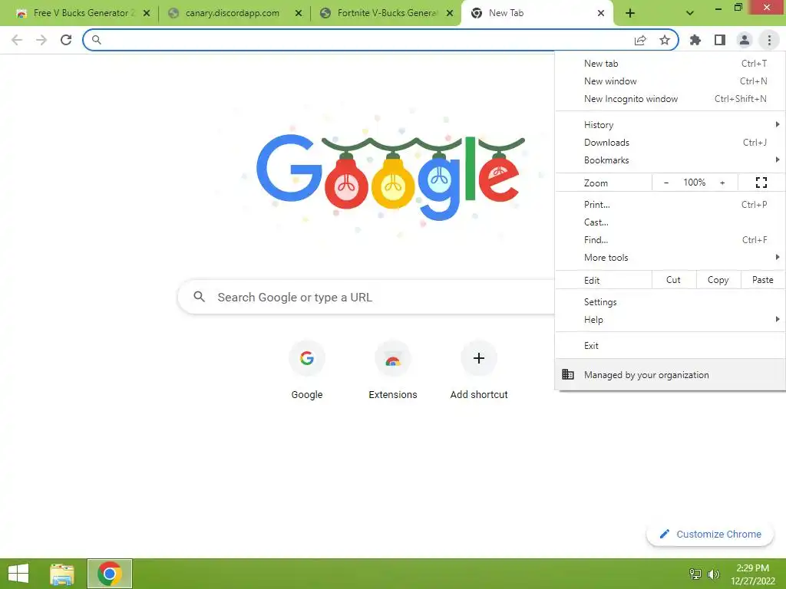
Task: Bookmark this tab with the star icon
Action: [665, 41]
